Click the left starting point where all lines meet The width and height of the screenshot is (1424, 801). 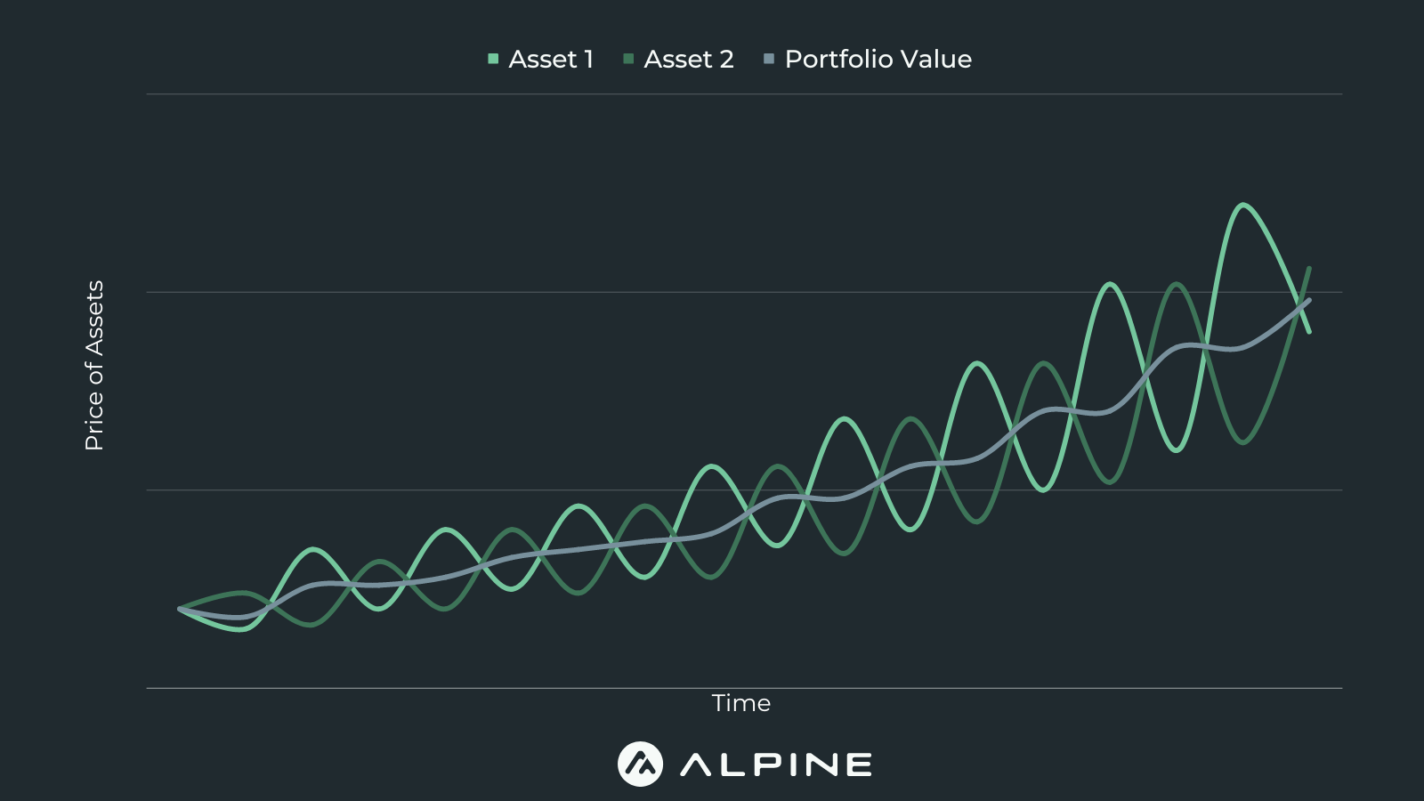pyautogui.click(x=180, y=610)
